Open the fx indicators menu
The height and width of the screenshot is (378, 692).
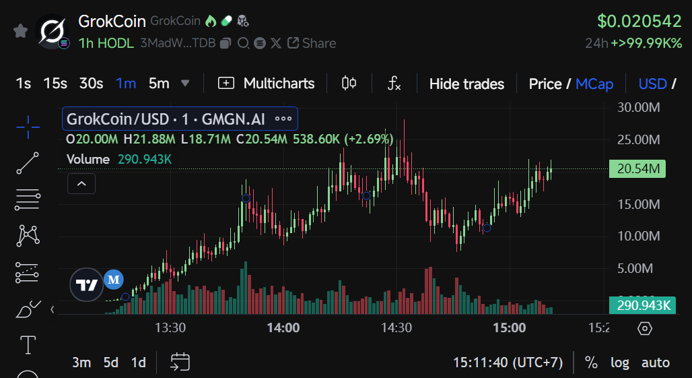pyautogui.click(x=394, y=83)
